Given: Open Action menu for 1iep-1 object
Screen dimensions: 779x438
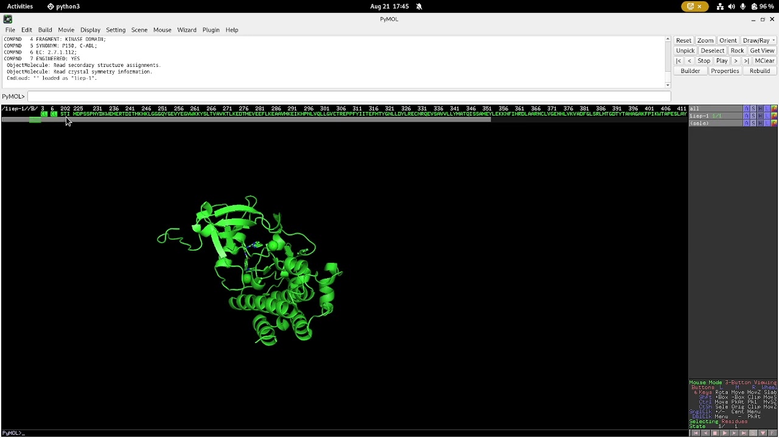Looking at the screenshot, I should click(x=746, y=116).
